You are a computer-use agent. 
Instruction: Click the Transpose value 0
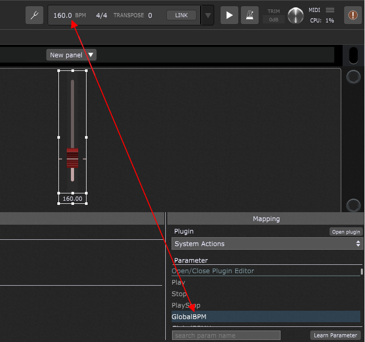(150, 15)
